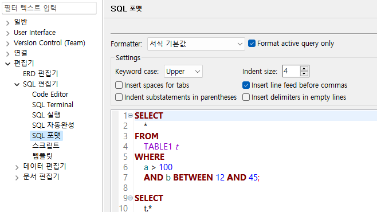Viewport: 377px width, 212px height.
Task: Select the SQL 포맷 tree item
Action: pyautogui.click(x=46, y=136)
